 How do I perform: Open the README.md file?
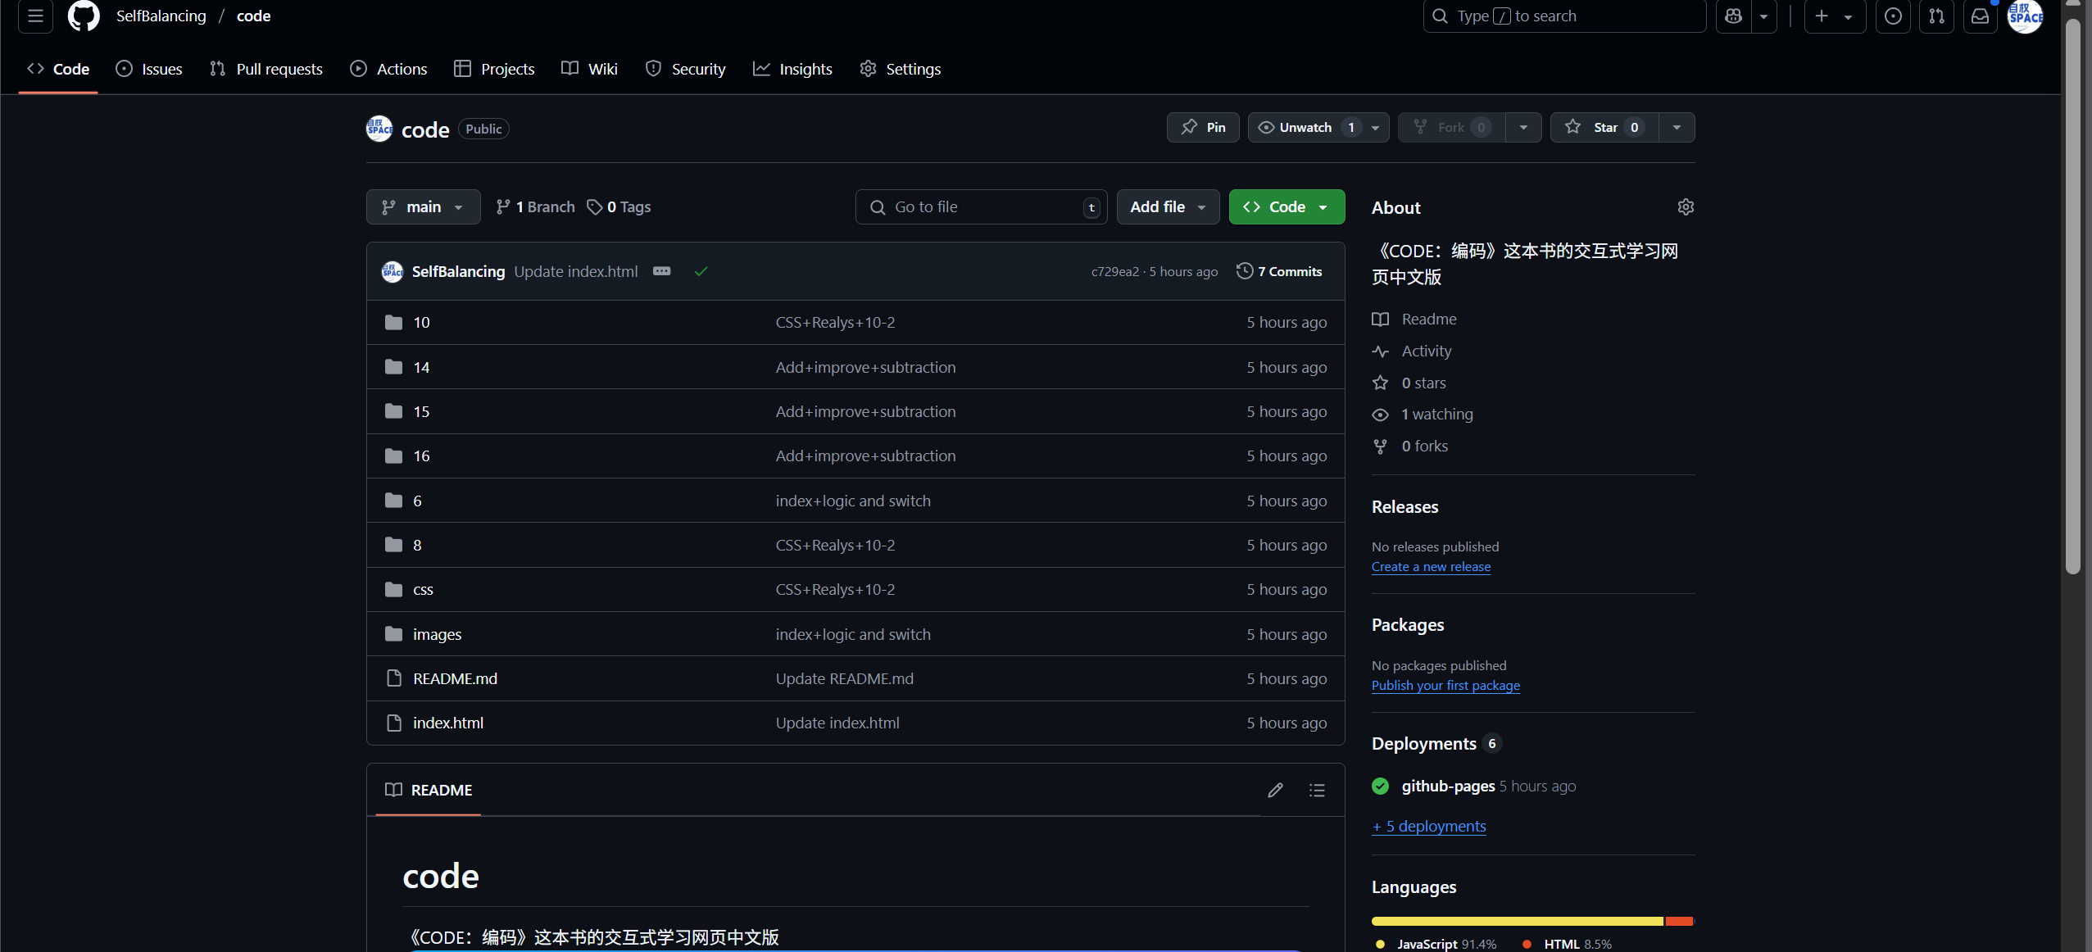(455, 678)
